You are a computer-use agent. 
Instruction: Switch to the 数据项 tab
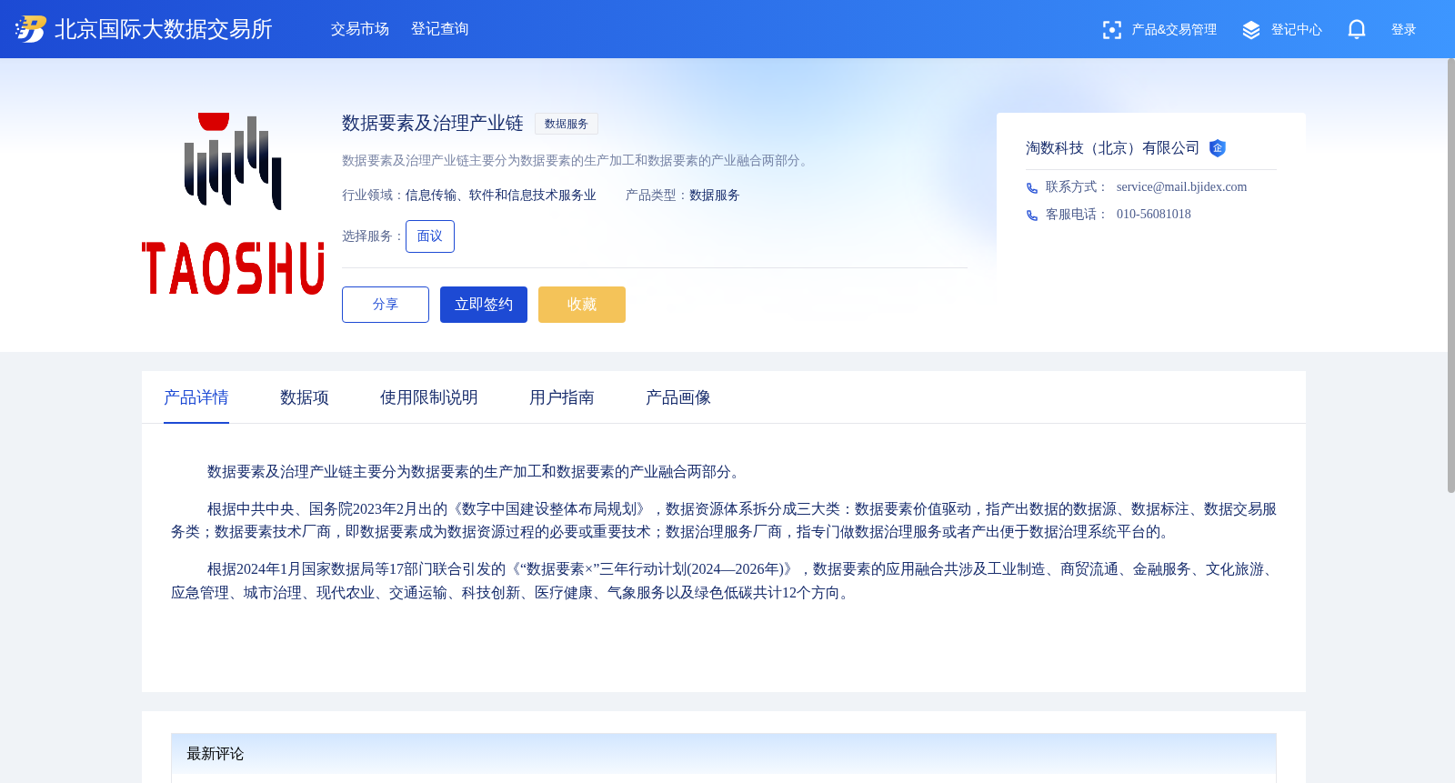point(305,397)
